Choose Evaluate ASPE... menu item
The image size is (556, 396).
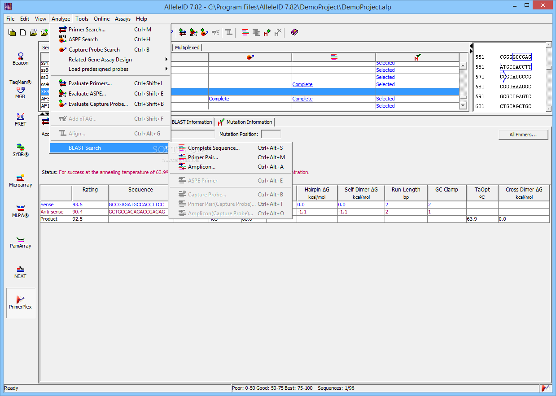click(110, 94)
